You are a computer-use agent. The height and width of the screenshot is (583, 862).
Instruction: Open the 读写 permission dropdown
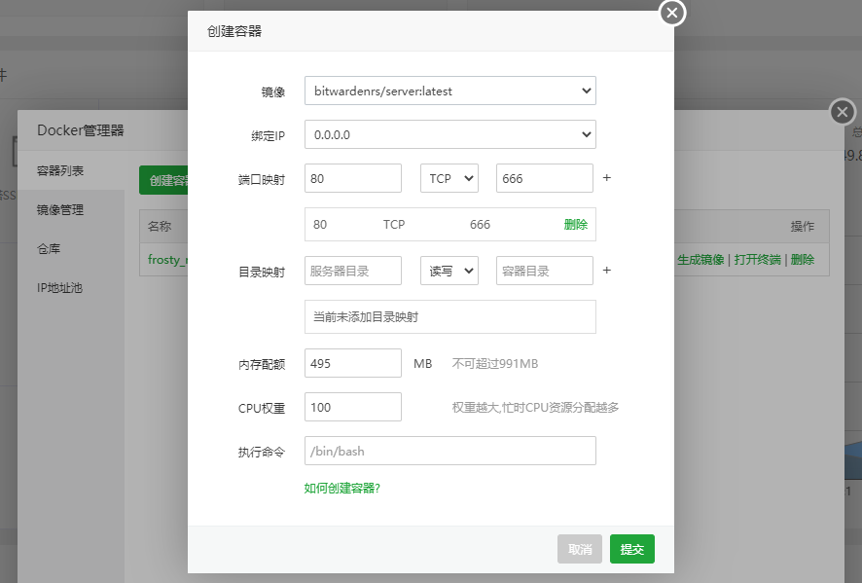(449, 270)
